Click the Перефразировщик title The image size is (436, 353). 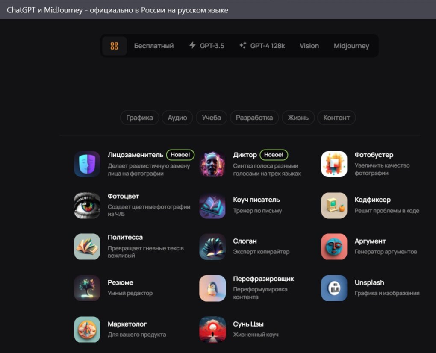(x=264, y=279)
